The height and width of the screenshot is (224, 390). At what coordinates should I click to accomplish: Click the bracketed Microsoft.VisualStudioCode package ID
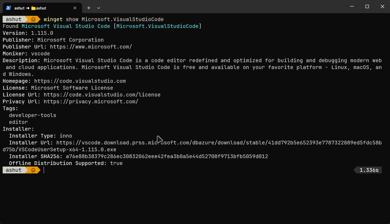point(157,26)
